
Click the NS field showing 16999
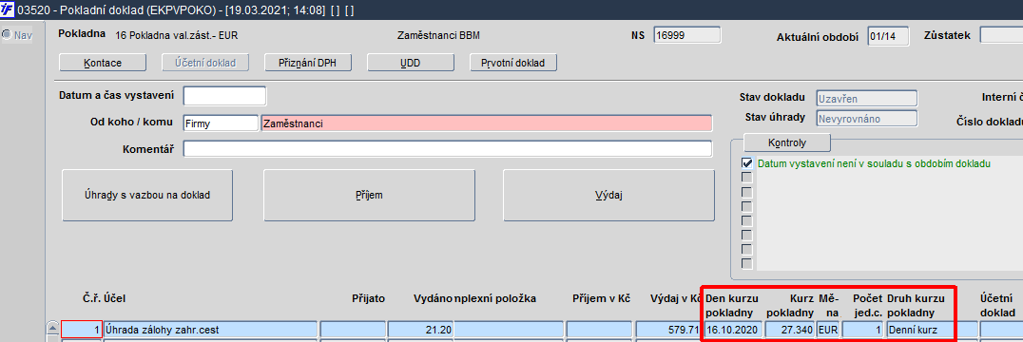[x=687, y=35]
